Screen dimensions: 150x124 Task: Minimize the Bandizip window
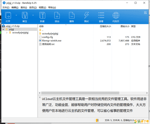[x=127, y=3]
